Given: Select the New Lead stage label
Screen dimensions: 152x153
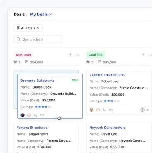Looking at the screenshot, I should (x=23, y=55).
